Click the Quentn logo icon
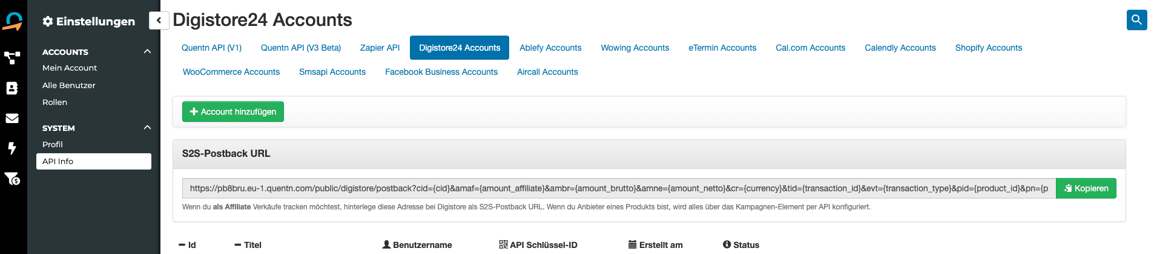Image resolution: width=1154 pixels, height=254 pixels. [13, 21]
